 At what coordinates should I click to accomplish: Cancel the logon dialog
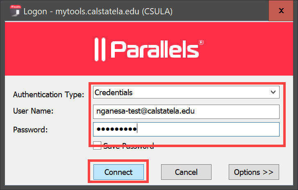point(186,172)
